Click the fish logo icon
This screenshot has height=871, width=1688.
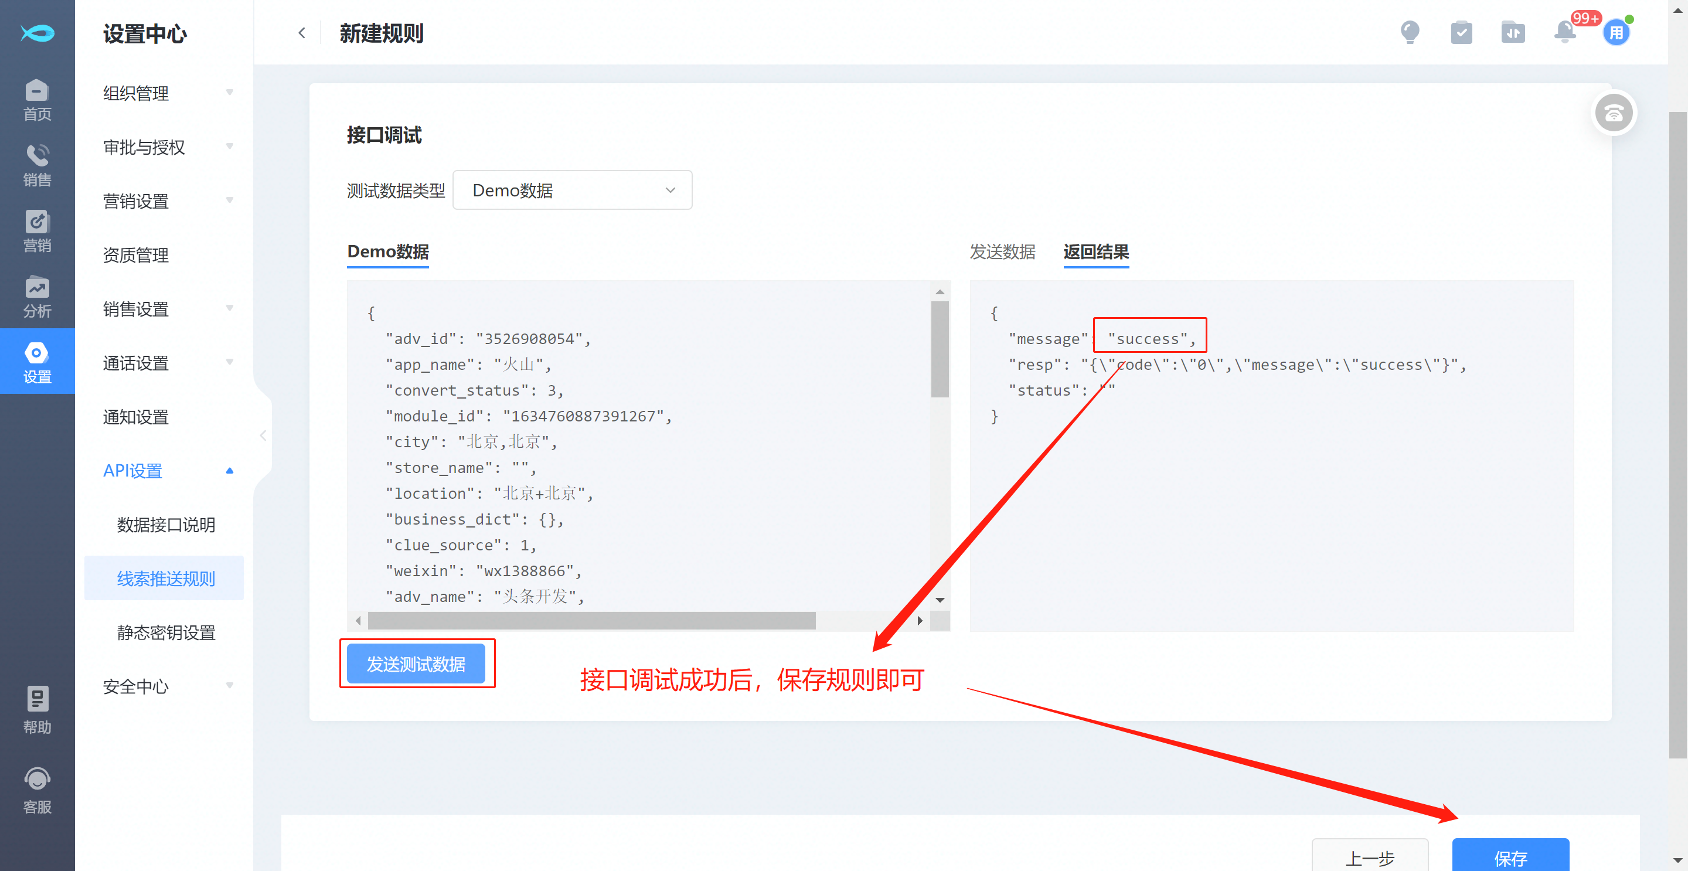[37, 33]
